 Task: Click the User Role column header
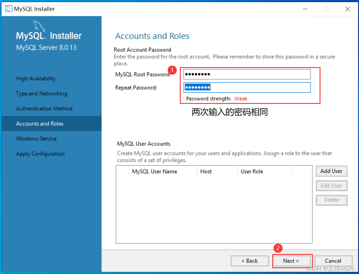[x=265, y=172]
